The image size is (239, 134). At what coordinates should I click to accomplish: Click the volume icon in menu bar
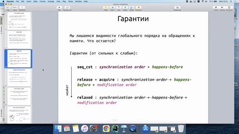[206, 1]
